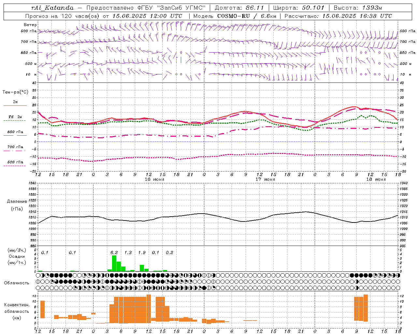Click the Конвективн. облачность panel label

pos(17,308)
